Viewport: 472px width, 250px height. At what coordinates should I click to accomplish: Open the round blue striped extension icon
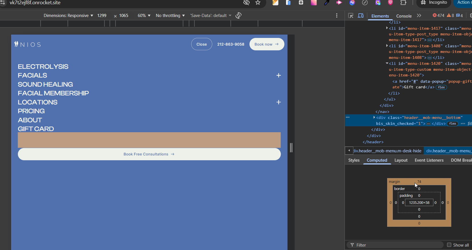click(x=352, y=3)
